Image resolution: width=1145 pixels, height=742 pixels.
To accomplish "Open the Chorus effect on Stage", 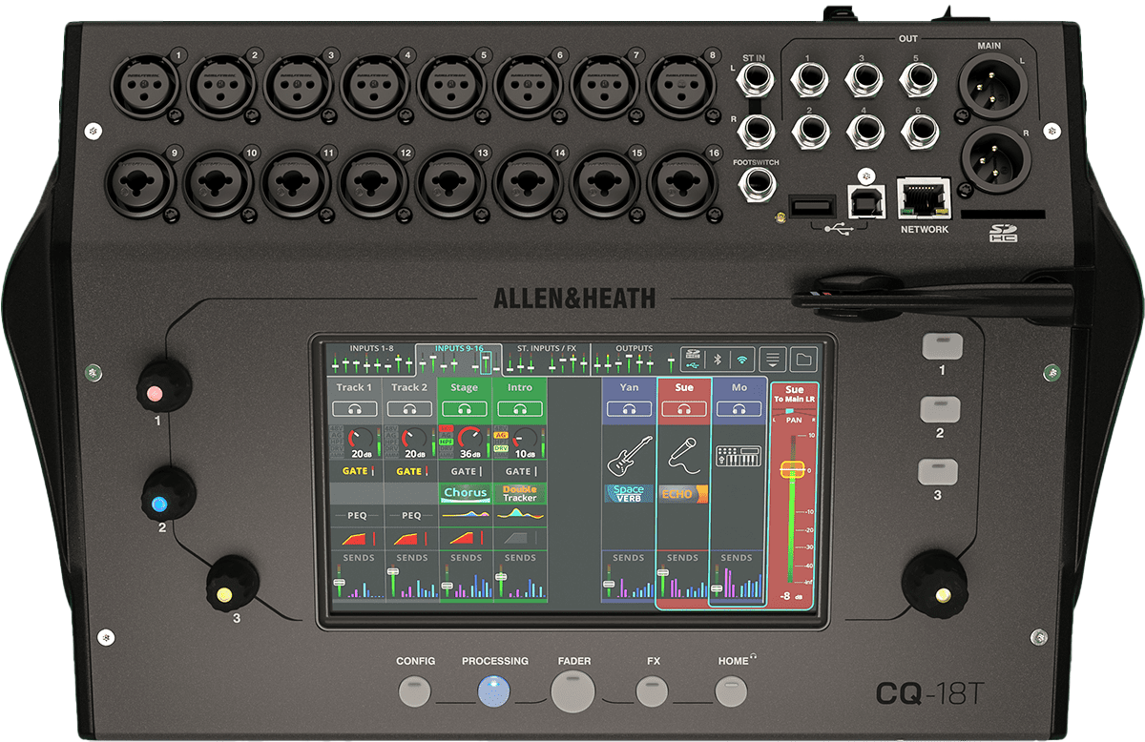I will [466, 493].
